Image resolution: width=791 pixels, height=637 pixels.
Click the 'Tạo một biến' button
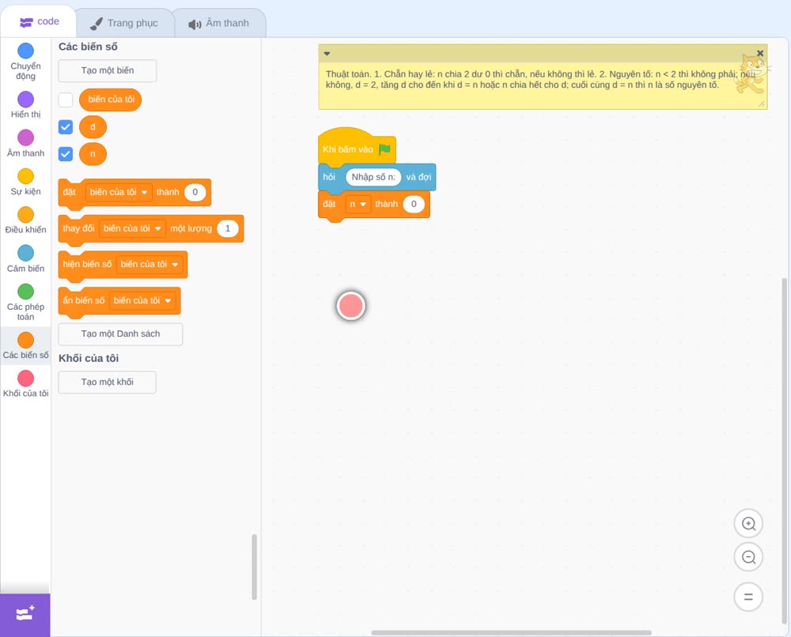108,70
